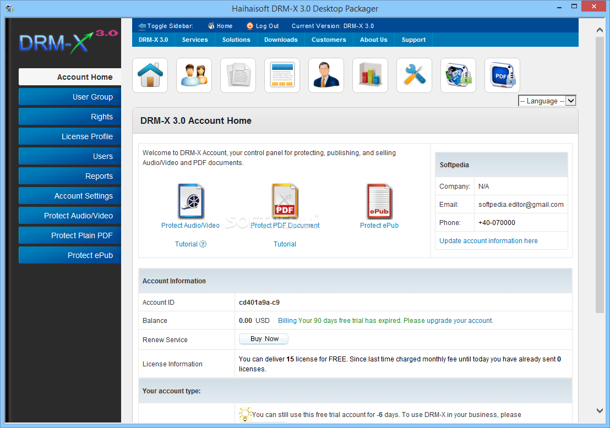Open the Users businessman icon
This screenshot has height=428, width=610.
point(326,75)
